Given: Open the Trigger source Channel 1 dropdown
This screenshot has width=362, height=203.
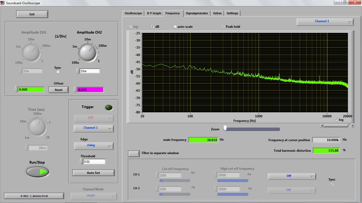Looking at the screenshot, I should pyautogui.click(x=94, y=128).
